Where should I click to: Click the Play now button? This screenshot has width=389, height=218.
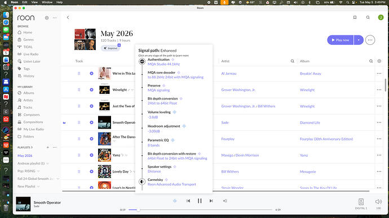pos(341,40)
